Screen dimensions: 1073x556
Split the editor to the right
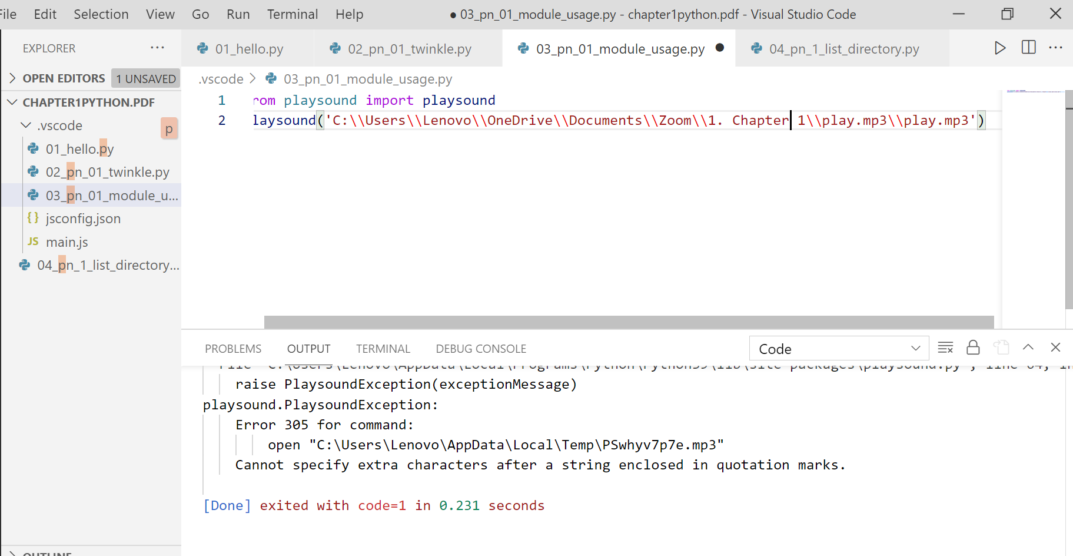click(1028, 48)
